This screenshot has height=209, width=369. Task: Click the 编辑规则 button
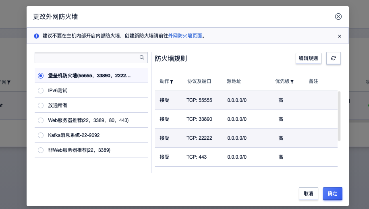point(308,58)
